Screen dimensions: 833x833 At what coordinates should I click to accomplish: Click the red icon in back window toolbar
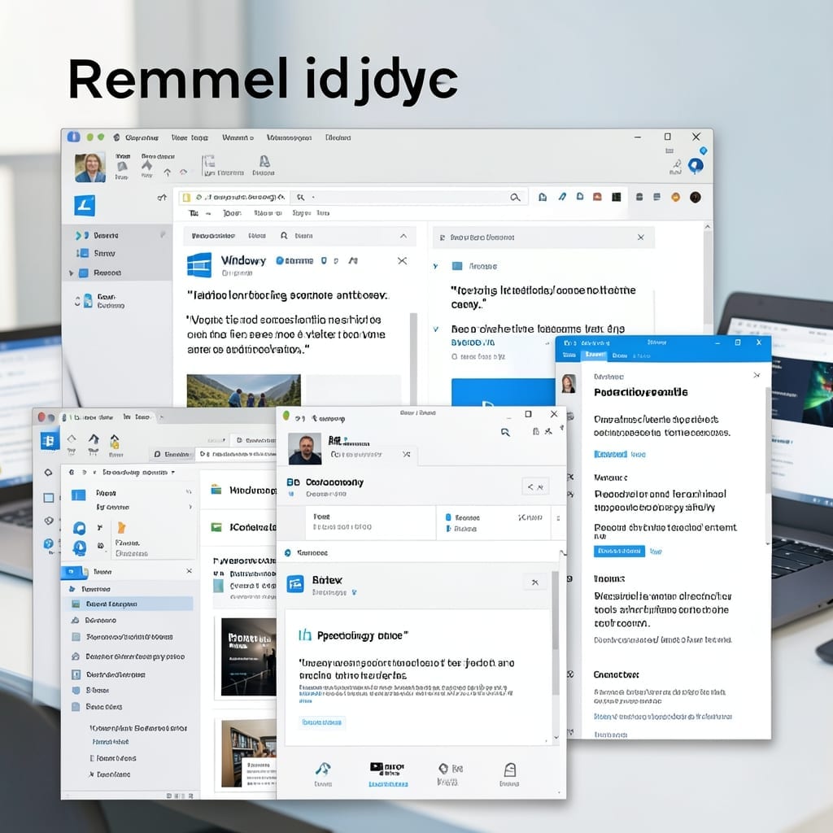coord(597,197)
